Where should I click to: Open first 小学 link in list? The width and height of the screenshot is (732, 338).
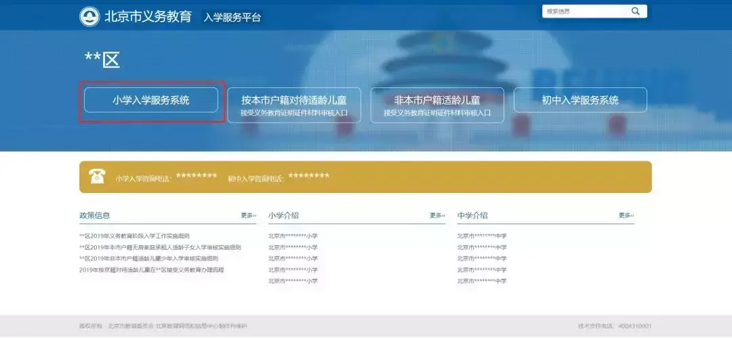coord(293,236)
